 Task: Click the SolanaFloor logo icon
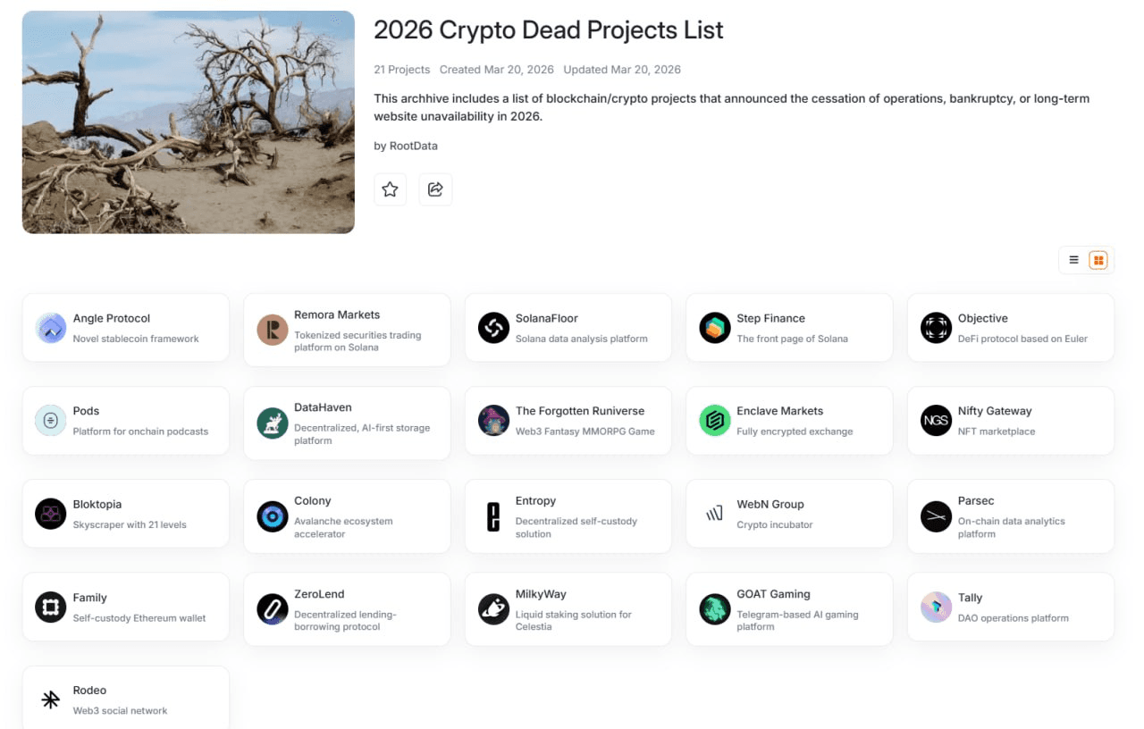493,328
